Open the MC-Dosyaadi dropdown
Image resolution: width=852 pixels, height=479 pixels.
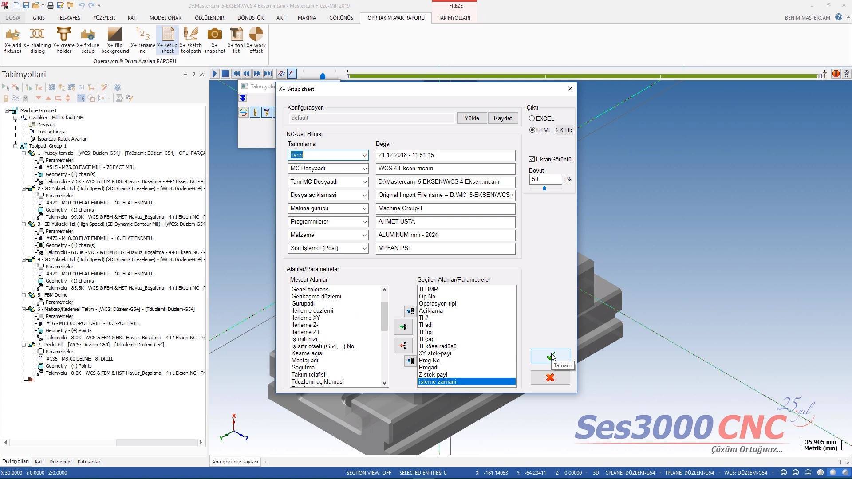[364, 169]
